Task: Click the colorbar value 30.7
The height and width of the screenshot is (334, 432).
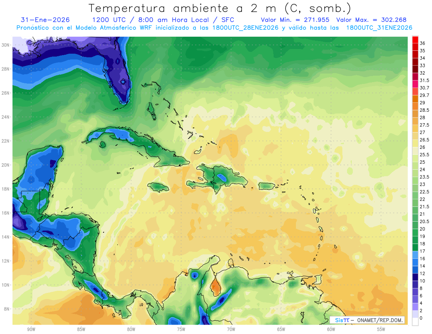Action: coord(424,88)
